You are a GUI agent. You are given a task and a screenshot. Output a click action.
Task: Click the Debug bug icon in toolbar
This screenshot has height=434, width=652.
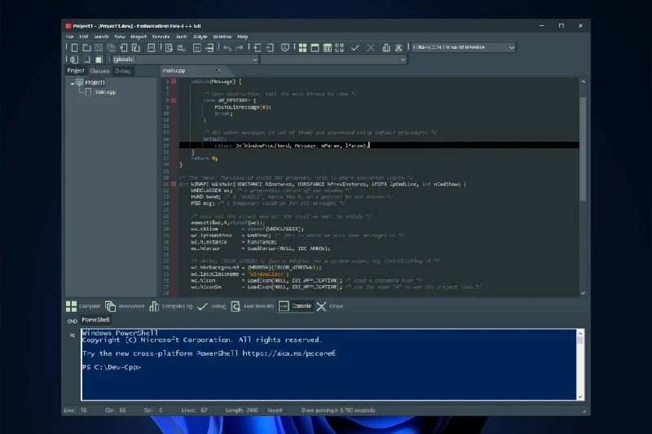pyautogui.click(x=399, y=48)
